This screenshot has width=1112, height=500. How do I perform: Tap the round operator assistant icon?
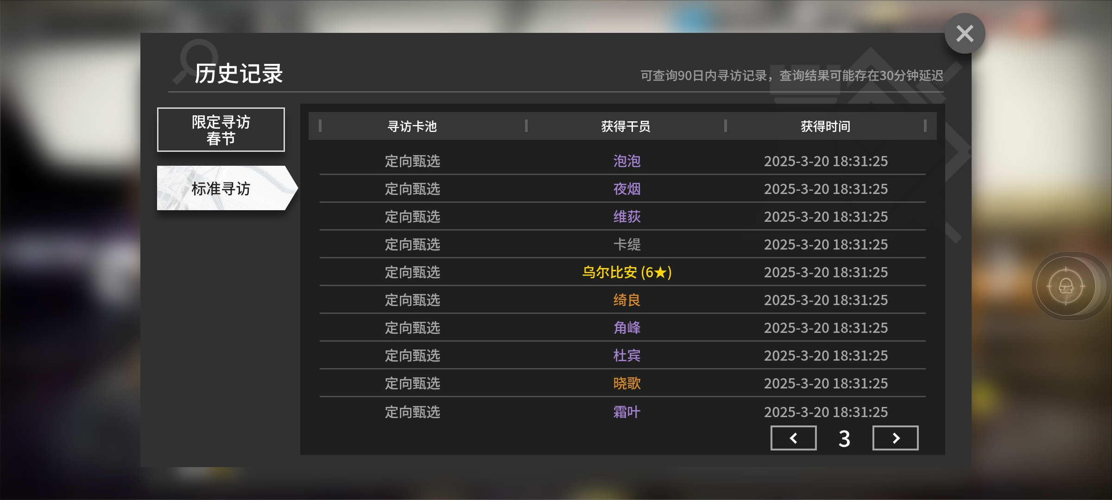(1066, 287)
